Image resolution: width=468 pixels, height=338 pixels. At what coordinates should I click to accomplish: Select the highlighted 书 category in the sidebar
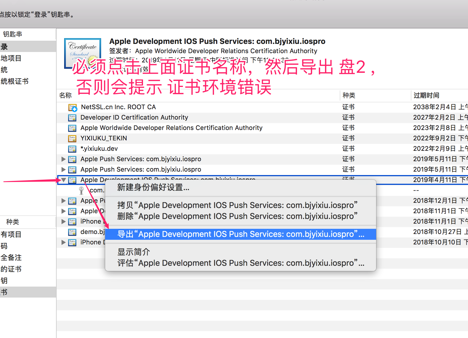(x=28, y=292)
